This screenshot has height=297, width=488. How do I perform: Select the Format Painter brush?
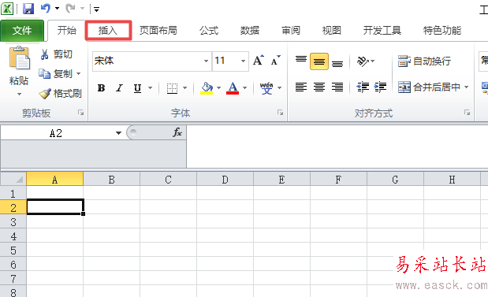coord(45,93)
